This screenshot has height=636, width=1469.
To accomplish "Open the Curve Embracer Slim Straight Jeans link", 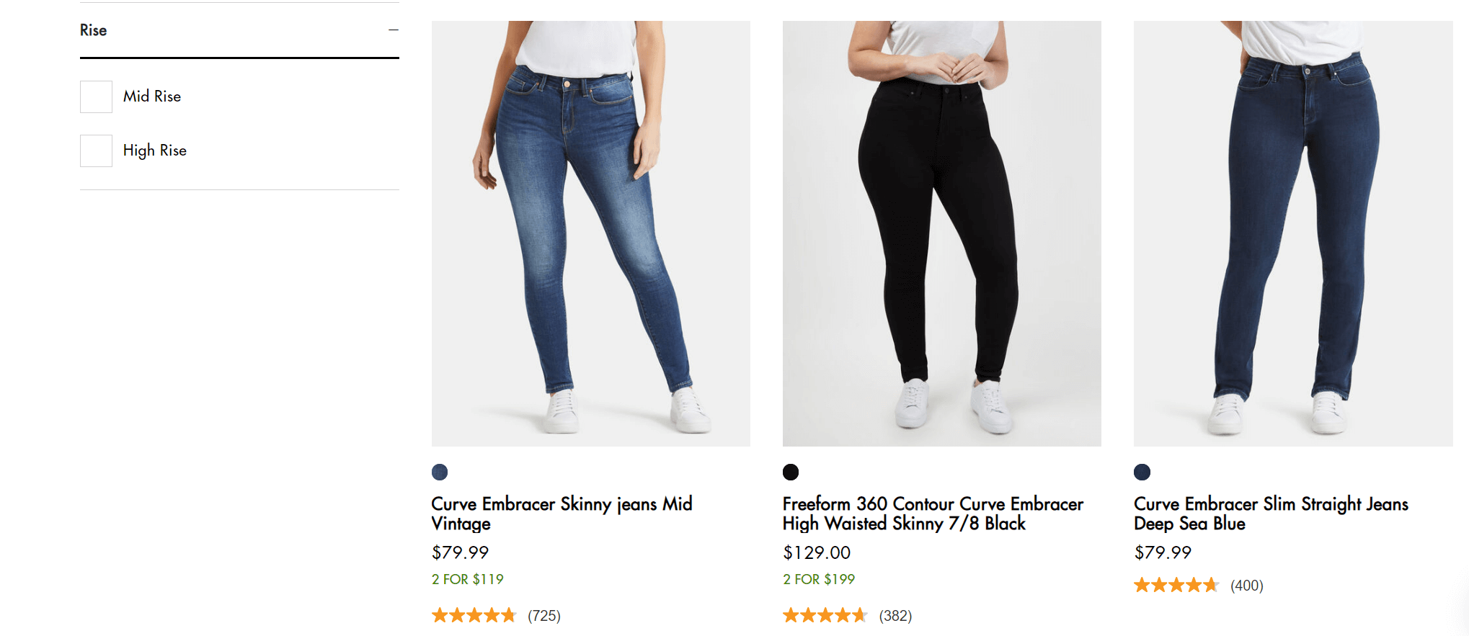I will (x=1270, y=514).
